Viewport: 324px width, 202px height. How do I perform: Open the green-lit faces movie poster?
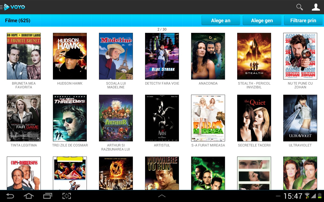(x=208, y=173)
